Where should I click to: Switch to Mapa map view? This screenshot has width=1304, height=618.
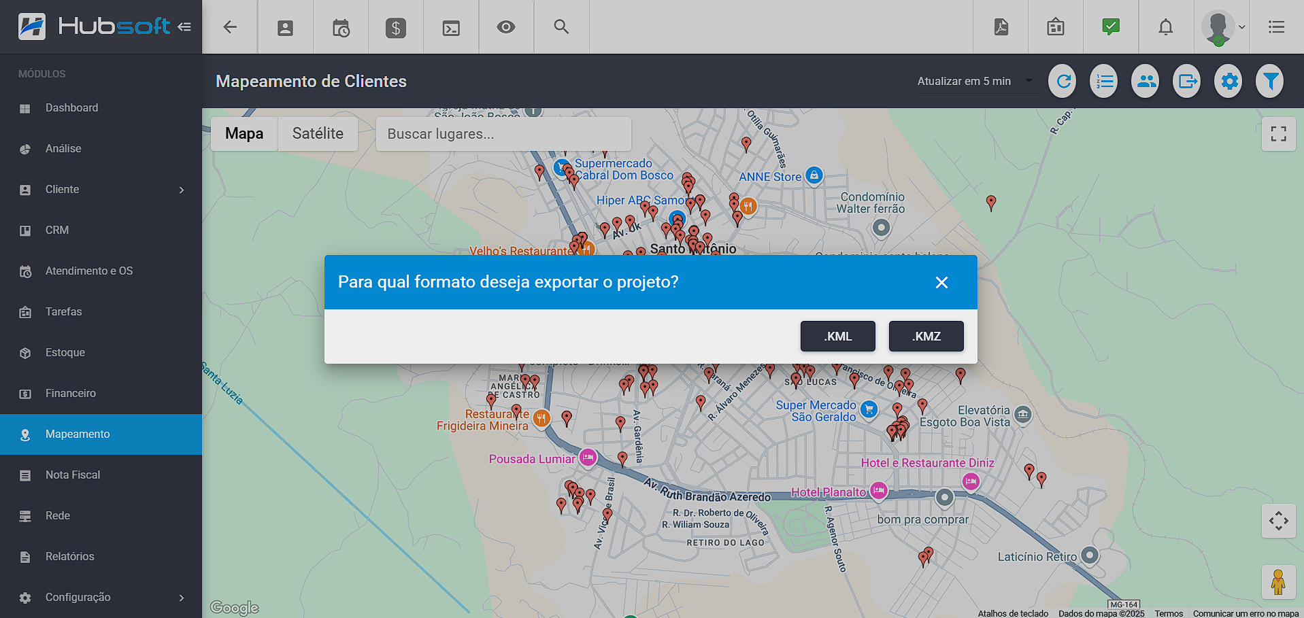(244, 134)
